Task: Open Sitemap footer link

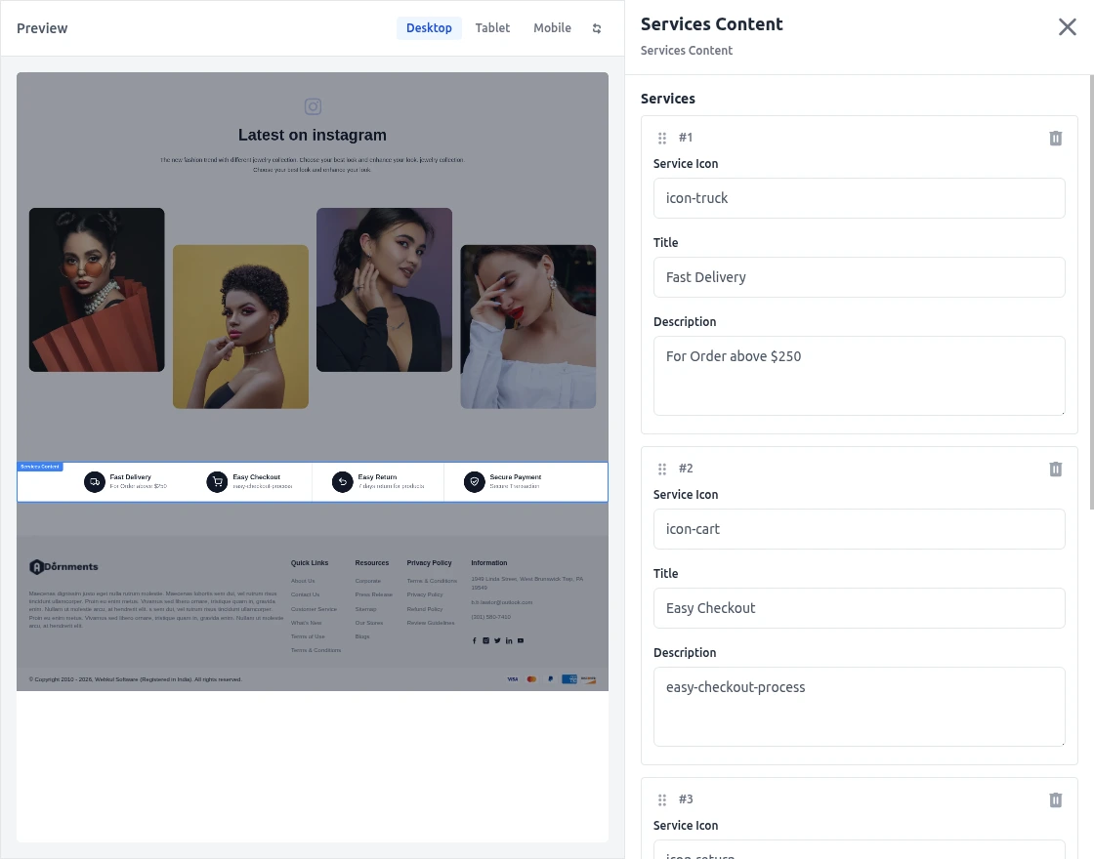Action: click(x=365, y=609)
